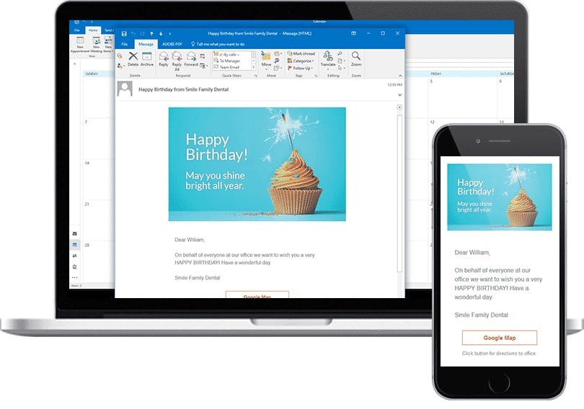Reply to the Happy Birthday email
The height and width of the screenshot is (409, 584).
coord(164,59)
